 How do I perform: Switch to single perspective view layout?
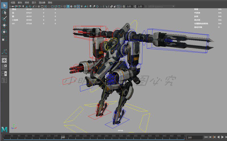4,60
